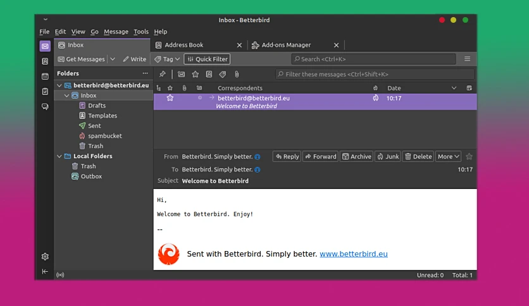
Task: Click the Date column sort arrow
Action: (454, 88)
